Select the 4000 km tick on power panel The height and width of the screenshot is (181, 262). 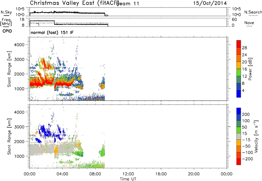[x=19, y=45]
